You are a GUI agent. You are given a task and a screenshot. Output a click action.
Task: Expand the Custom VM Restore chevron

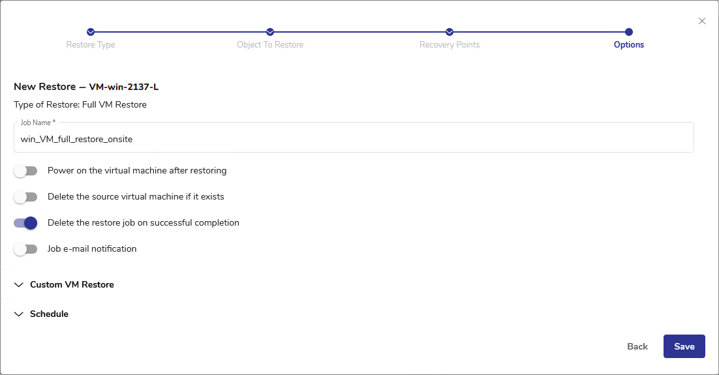(x=18, y=285)
